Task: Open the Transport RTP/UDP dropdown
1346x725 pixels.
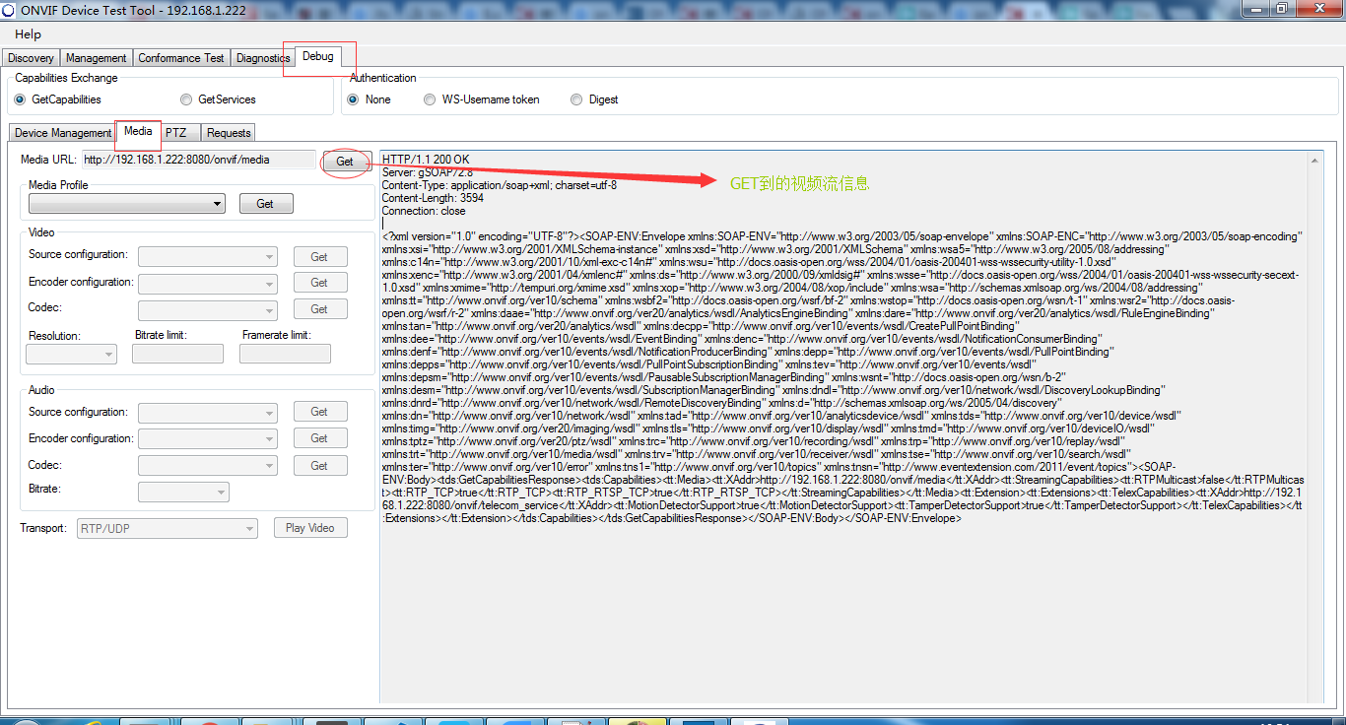Action: 168,529
